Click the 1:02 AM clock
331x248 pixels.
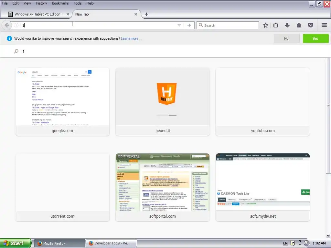point(319,243)
